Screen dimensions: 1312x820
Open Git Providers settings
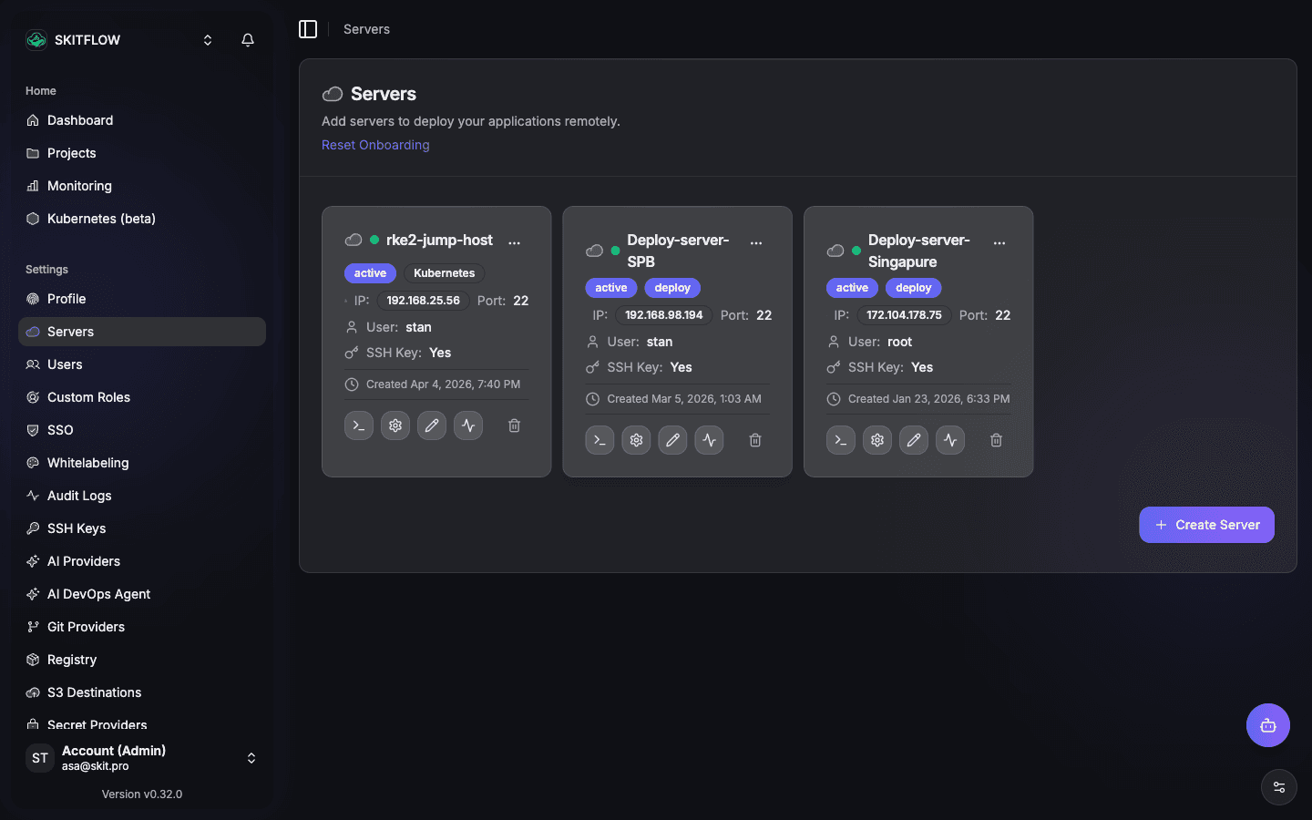click(x=142, y=627)
